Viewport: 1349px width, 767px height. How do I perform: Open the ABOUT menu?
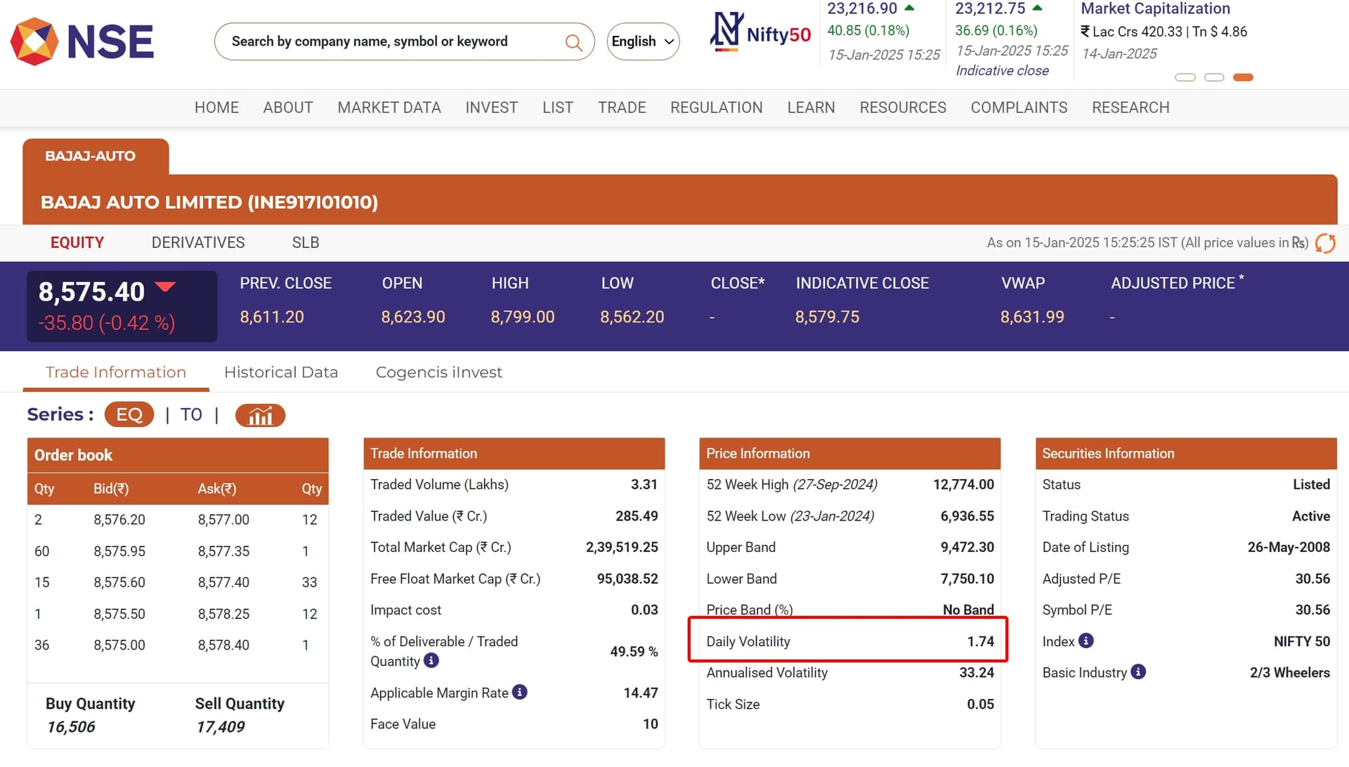pos(288,108)
